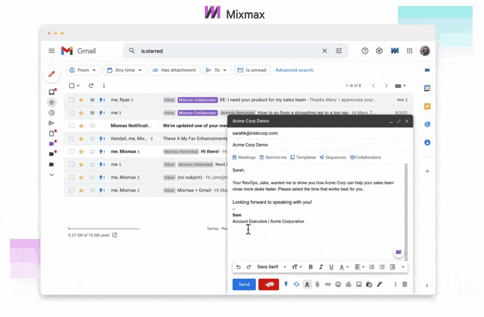The width and height of the screenshot is (484, 317).
Task: Unstar the 'Kendall, me, Mix..' email
Action: tap(81, 138)
